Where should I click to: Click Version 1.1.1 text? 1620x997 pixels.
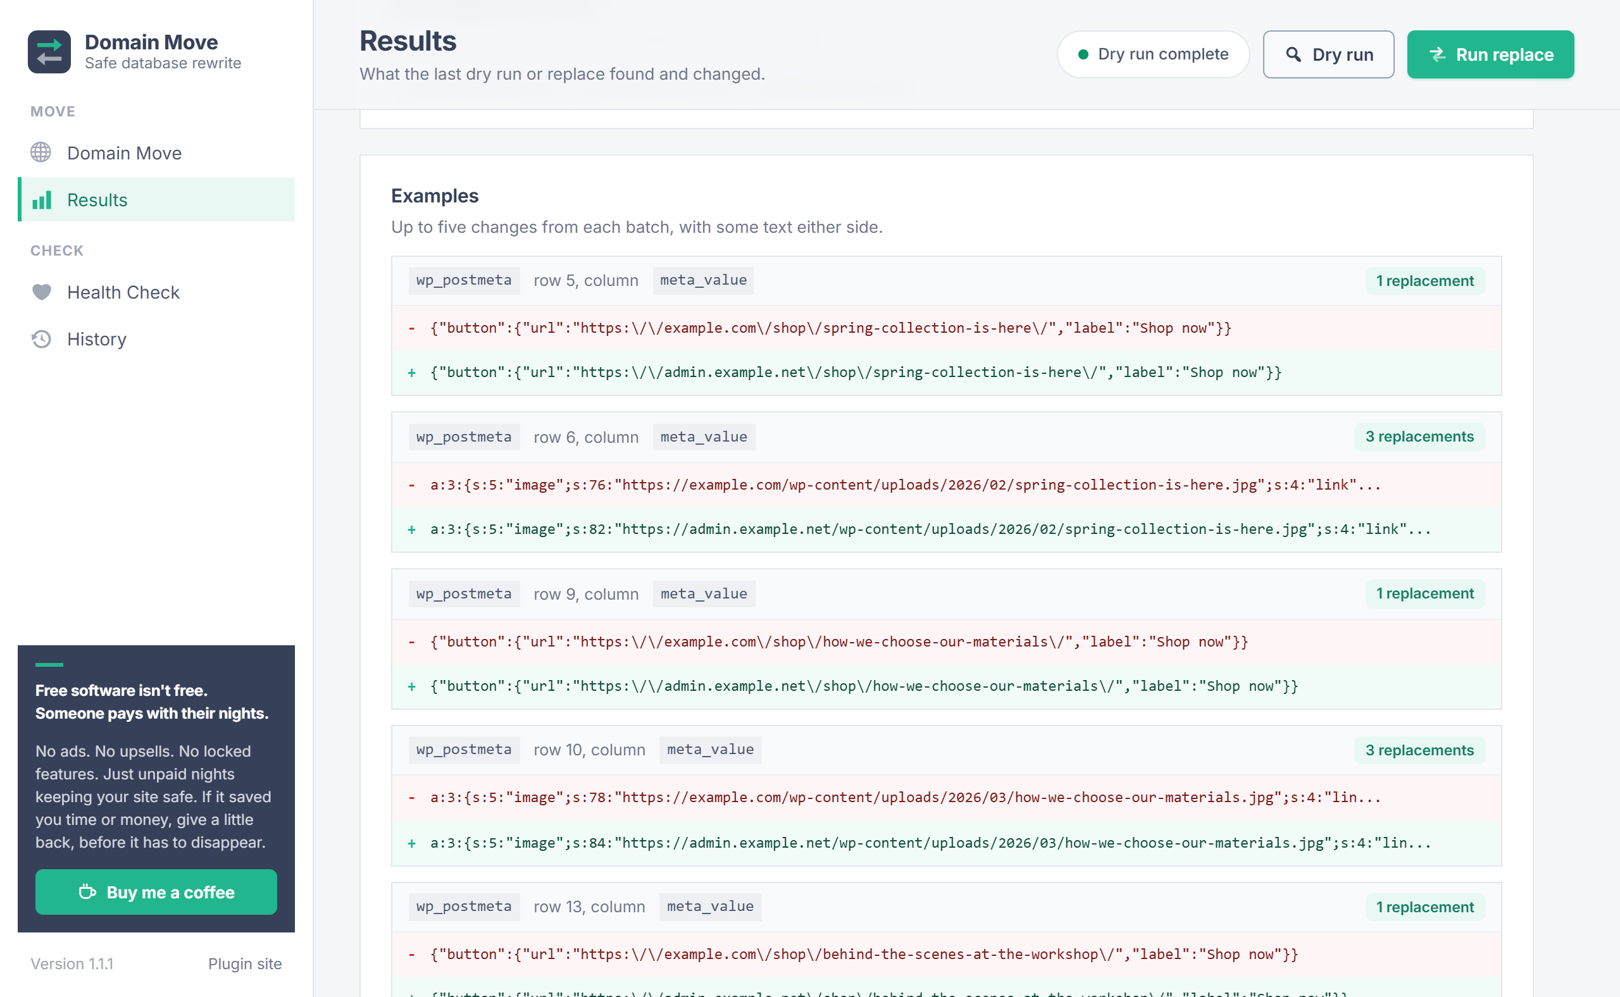72,963
